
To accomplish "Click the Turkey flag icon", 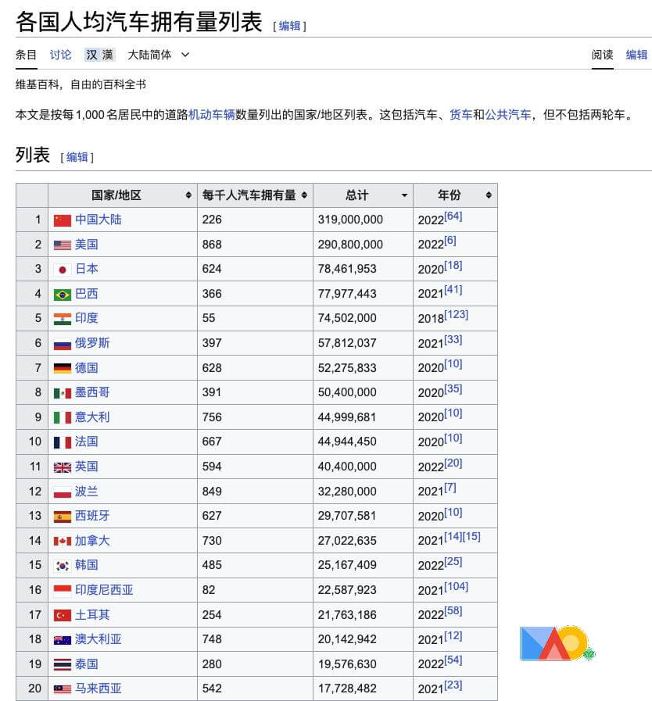I will [62, 615].
